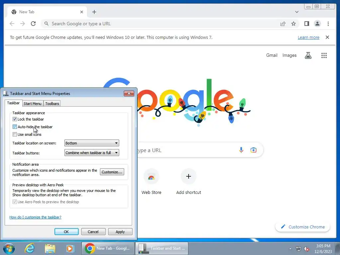Viewport: 340px width, 255px height.
Task: Open a new tab with the plus button
Action: click(94, 12)
